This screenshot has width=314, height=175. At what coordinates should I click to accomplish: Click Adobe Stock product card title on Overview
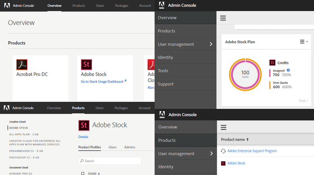[x=94, y=74]
